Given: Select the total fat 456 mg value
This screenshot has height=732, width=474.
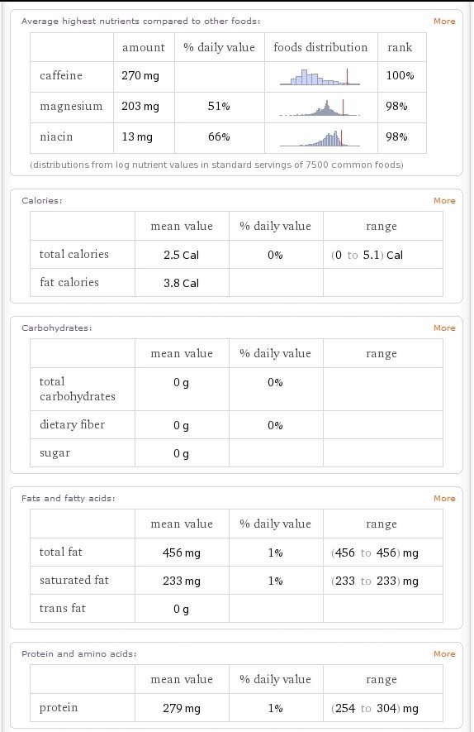Looking at the screenshot, I should (x=182, y=553).
